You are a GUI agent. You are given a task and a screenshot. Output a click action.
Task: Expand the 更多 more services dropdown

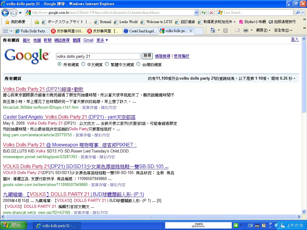point(102,40)
